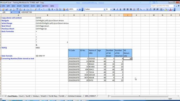Open the Insert menu
Screen dimensions: 180x101
pos(19,6)
